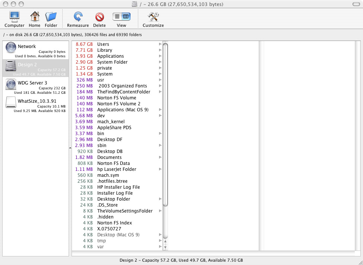Expand the Users folder arrow
The height and width of the screenshot is (265, 363).
160,44
